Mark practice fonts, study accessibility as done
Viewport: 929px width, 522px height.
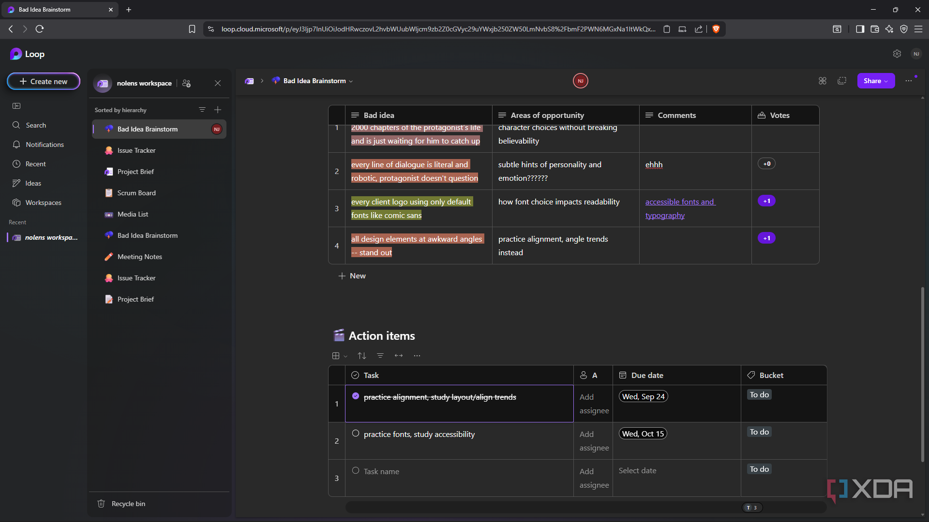356,433
